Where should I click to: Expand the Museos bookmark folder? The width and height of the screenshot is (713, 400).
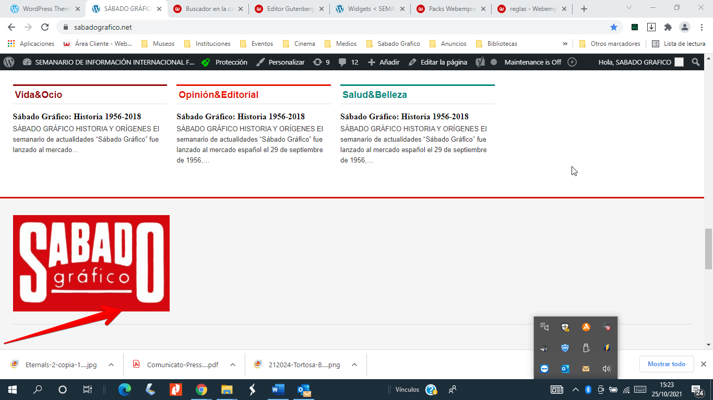point(158,44)
